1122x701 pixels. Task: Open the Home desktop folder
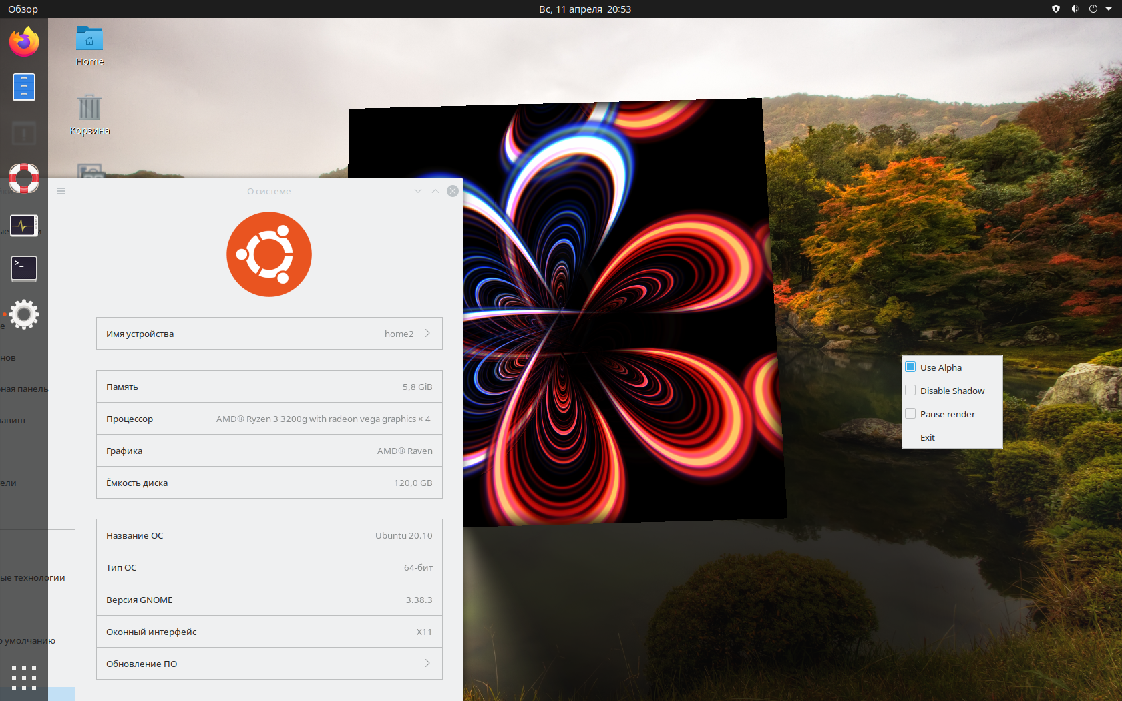coord(89,47)
